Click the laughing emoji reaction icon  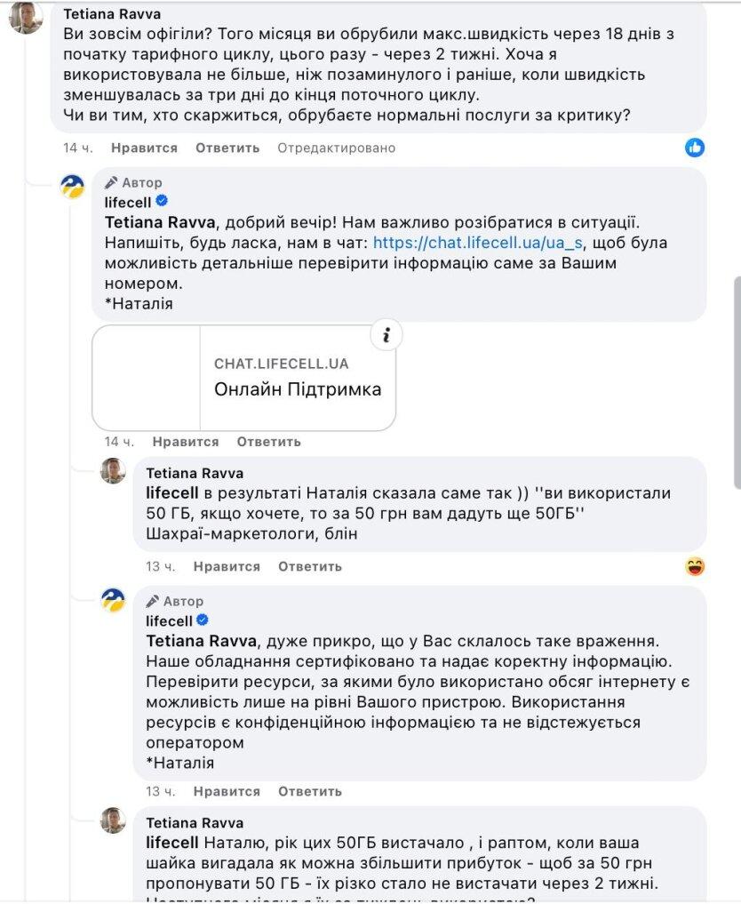click(695, 566)
